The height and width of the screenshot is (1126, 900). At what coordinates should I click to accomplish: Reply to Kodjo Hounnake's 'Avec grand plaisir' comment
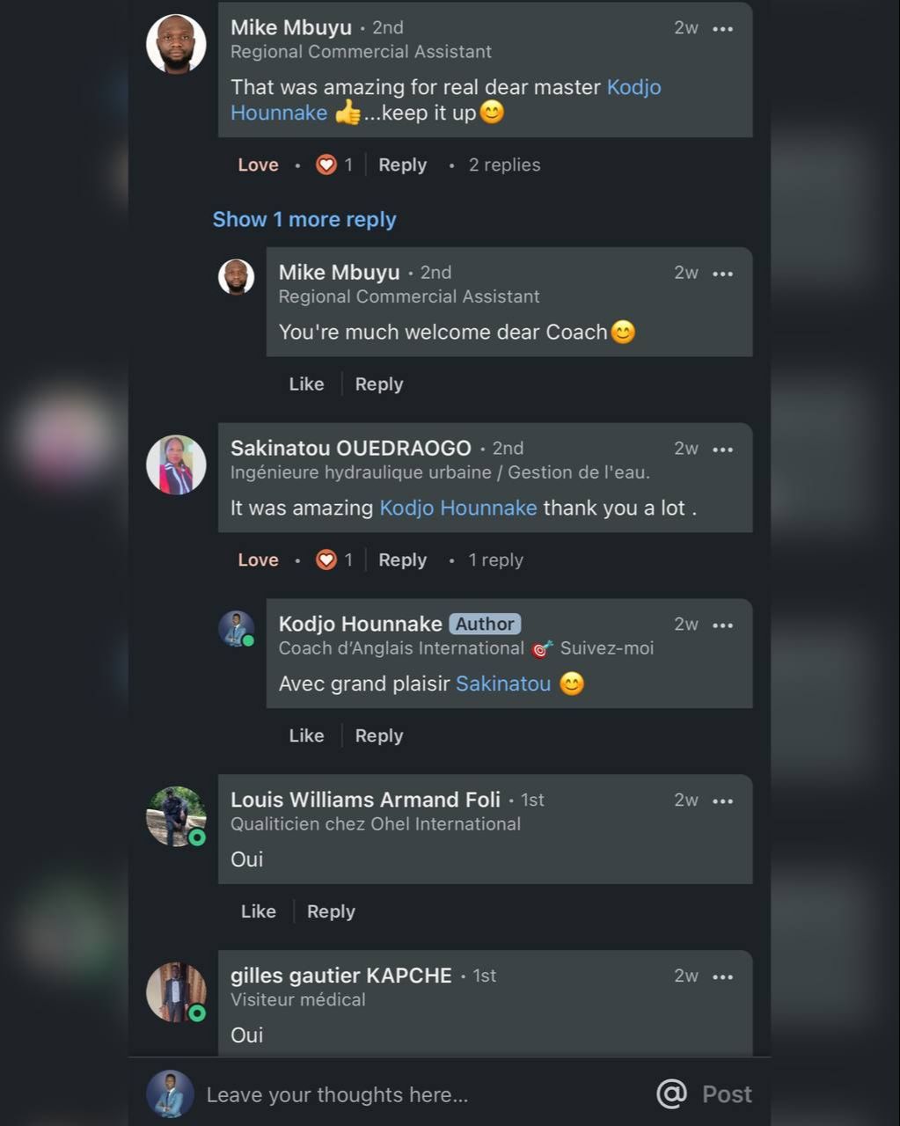point(379,735)
